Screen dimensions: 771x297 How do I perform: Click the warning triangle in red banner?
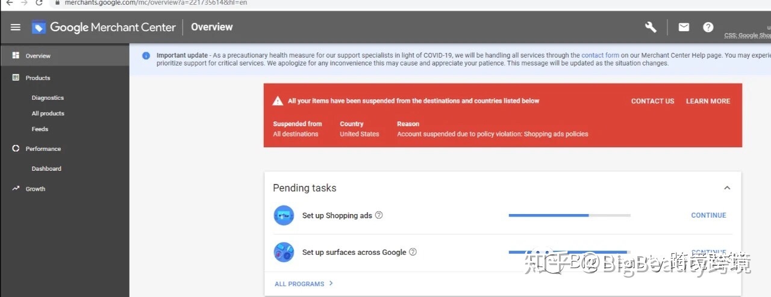(x=278, y=101)
